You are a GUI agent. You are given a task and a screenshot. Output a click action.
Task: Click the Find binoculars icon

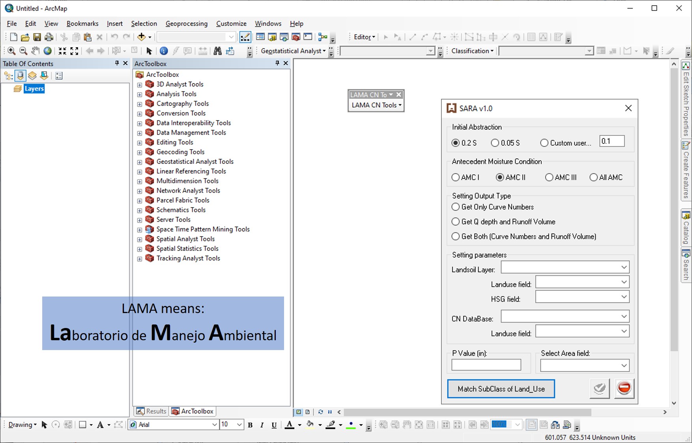217,51
